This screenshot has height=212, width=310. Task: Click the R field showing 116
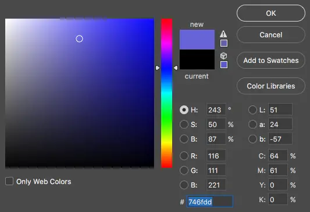point(216,156)
